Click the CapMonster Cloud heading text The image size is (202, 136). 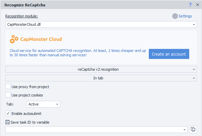point(42,39)
